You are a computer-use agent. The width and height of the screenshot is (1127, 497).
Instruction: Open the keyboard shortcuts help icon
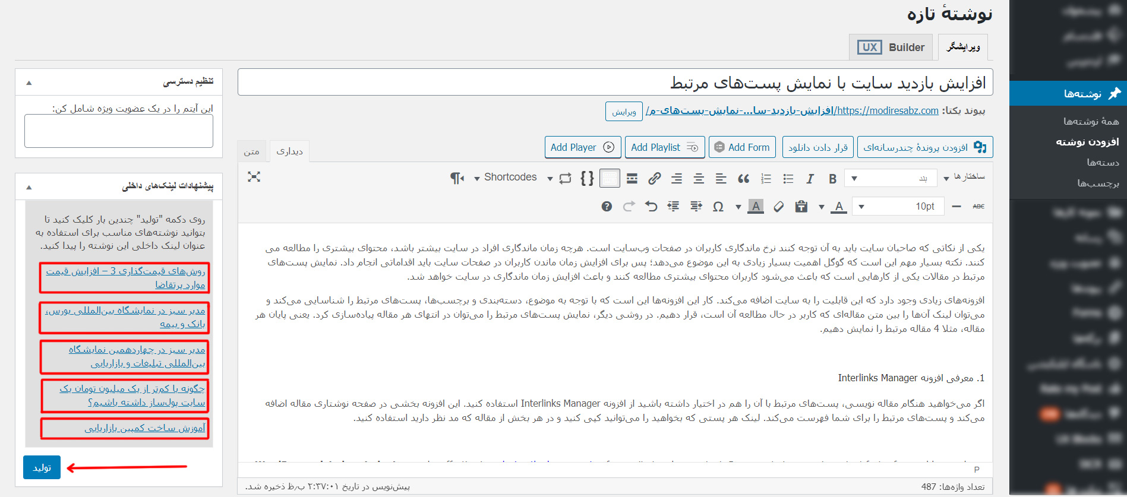pos(607,207)
